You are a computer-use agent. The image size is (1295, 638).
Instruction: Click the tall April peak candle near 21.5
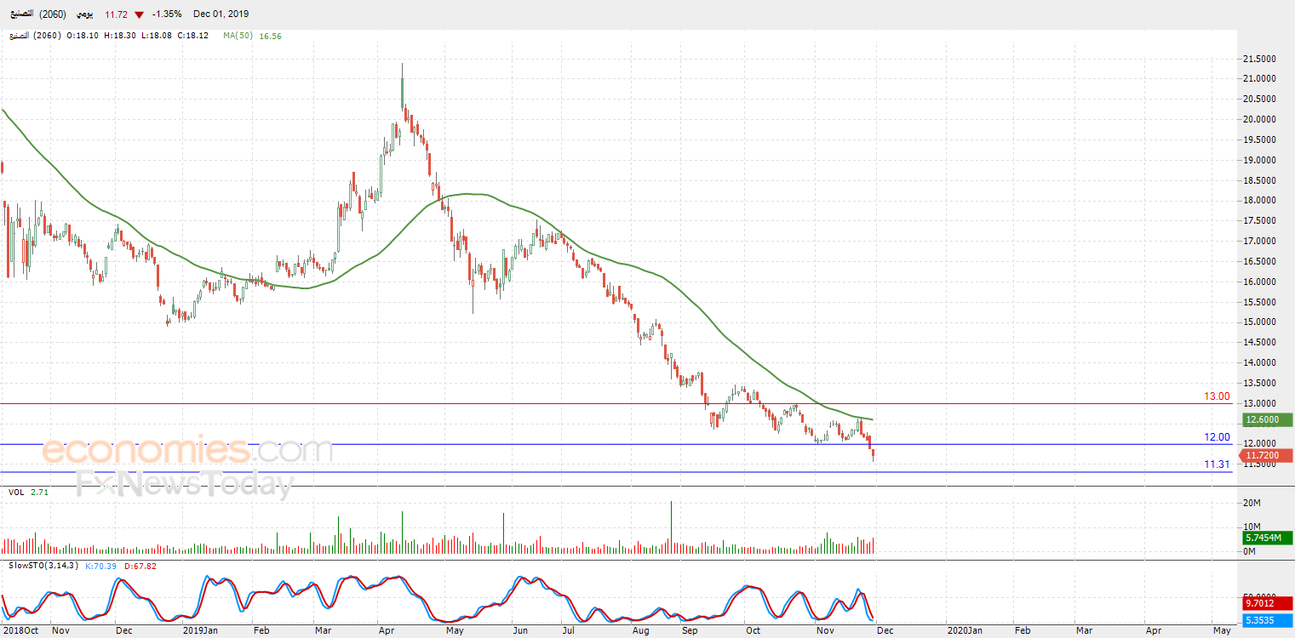pyautogui.click(x=402, y=85)
